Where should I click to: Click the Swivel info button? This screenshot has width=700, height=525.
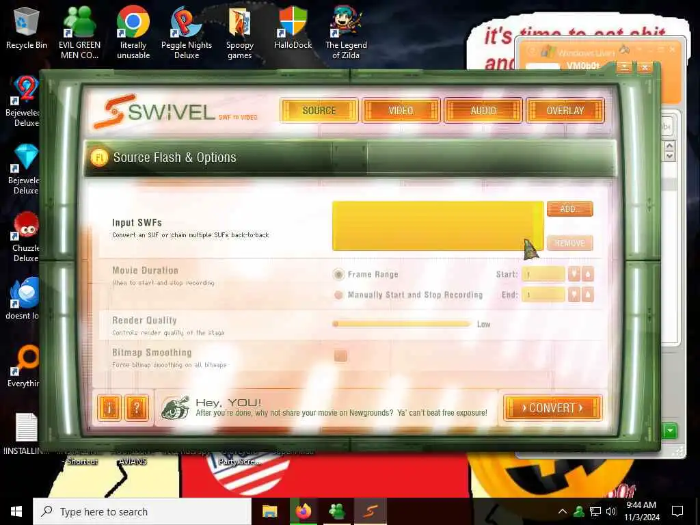[x=109, y=407]
